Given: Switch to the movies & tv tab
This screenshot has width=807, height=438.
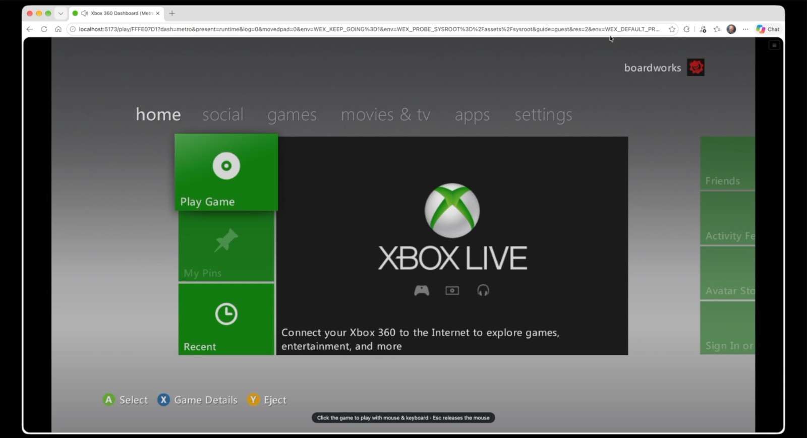Looking at the screenshot, I should pos(386,114).
